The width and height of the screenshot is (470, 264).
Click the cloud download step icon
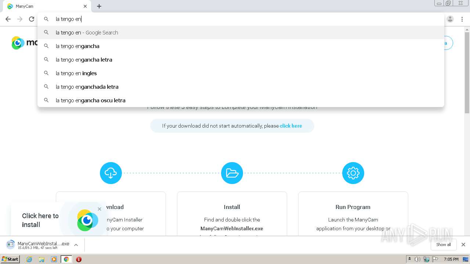pos(111,173)
